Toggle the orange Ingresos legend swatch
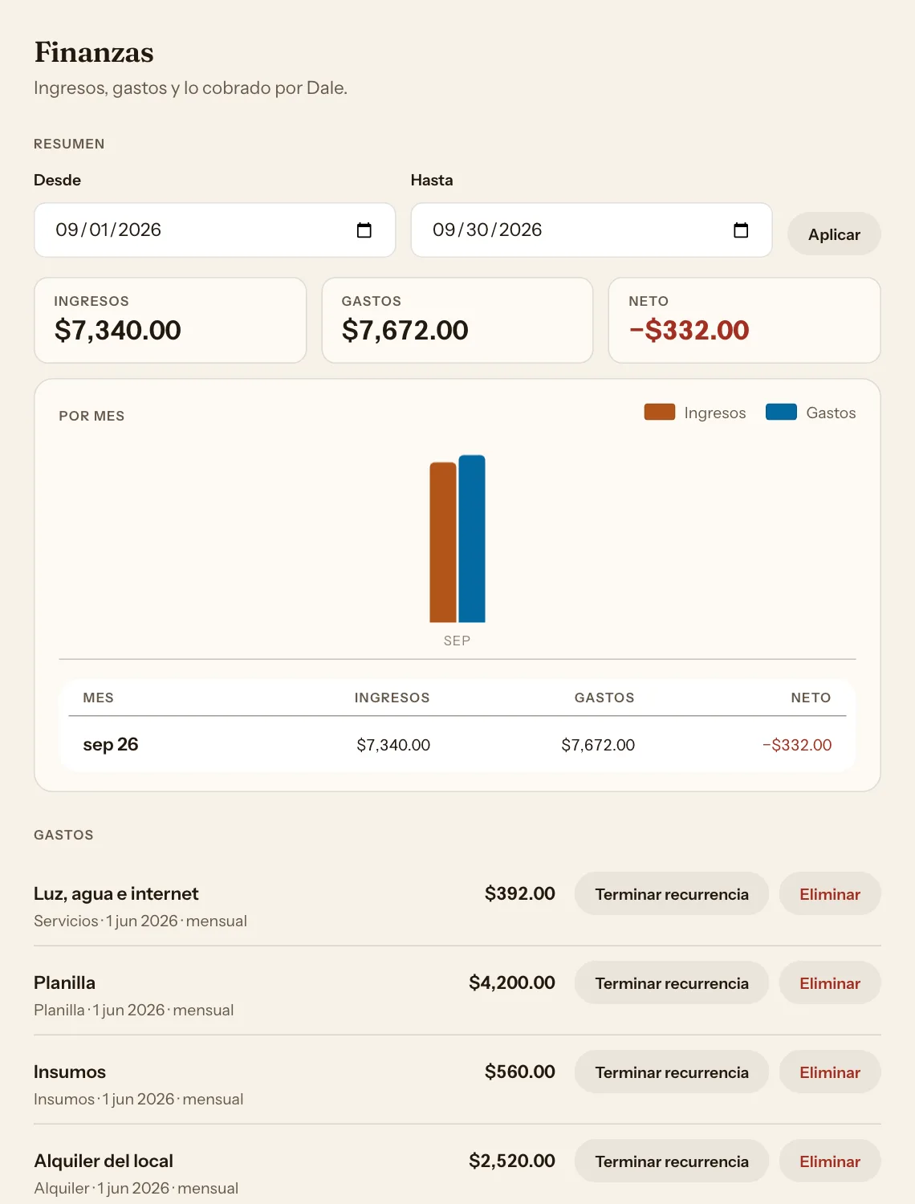915x1204 pixels. (660, 412)
